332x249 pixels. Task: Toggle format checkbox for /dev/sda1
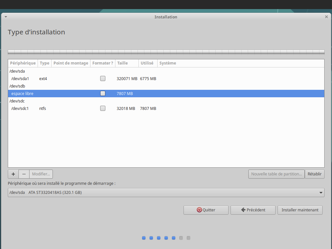coord(103,78)
